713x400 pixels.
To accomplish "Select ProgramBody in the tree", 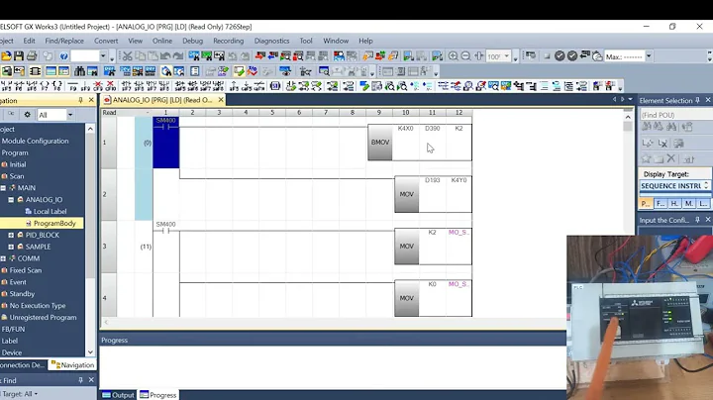I will click(x=54, y=223).
